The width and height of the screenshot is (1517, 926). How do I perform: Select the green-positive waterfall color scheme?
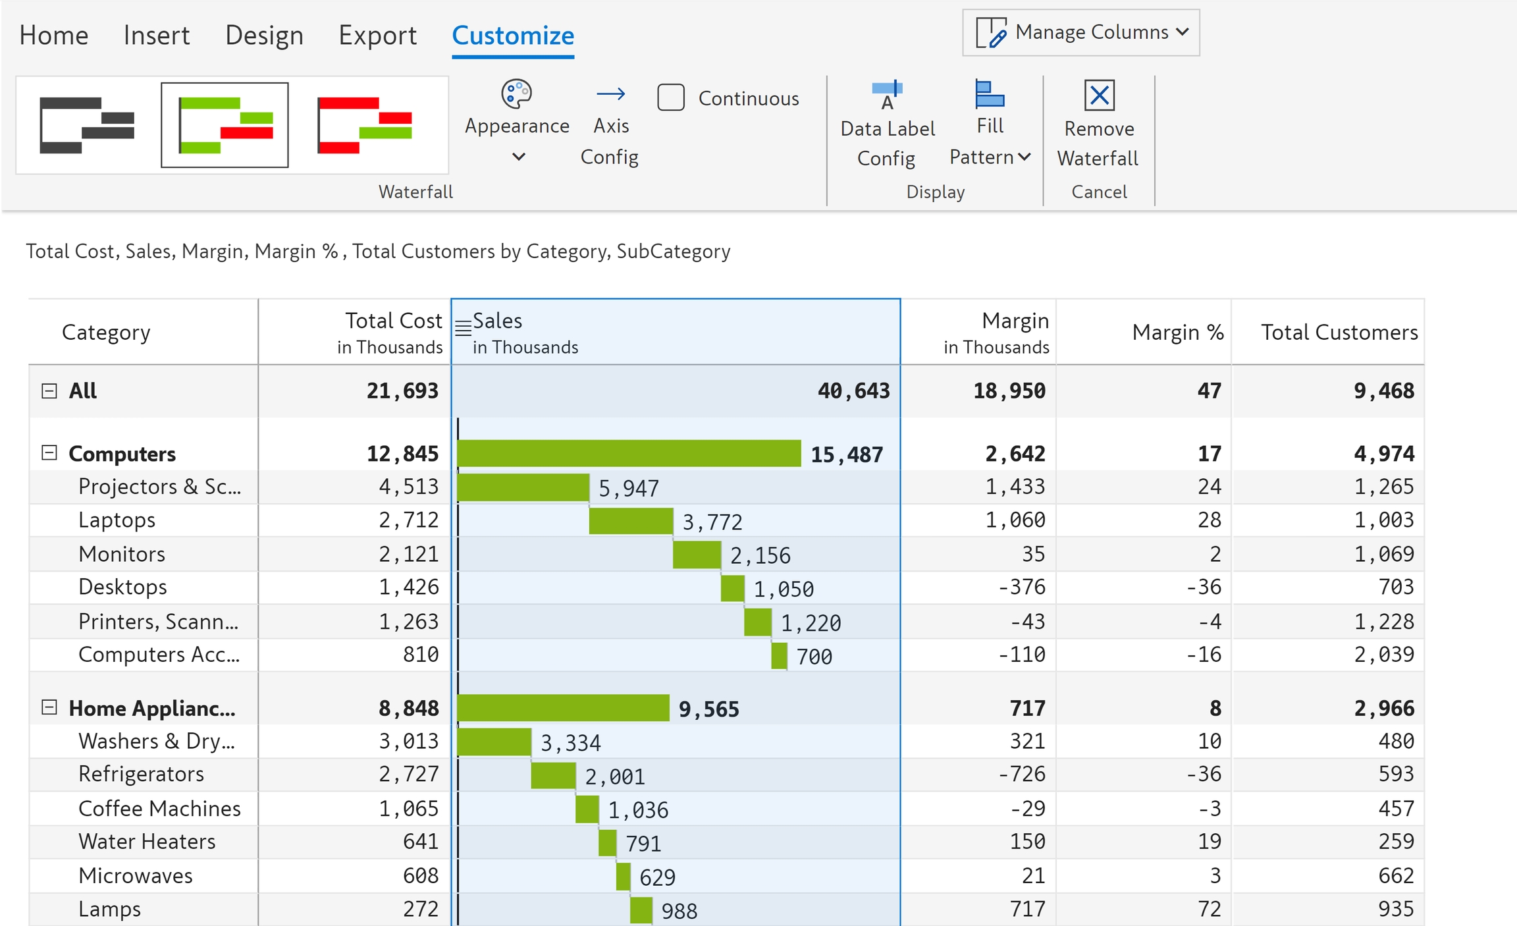[225, 125]
